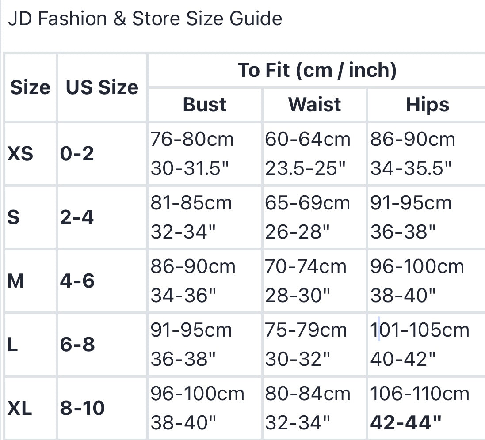The width and height of the screenshot is (485, 440).
Task: Click the To Fit (cm / inch) header
Action: (317, 70)
